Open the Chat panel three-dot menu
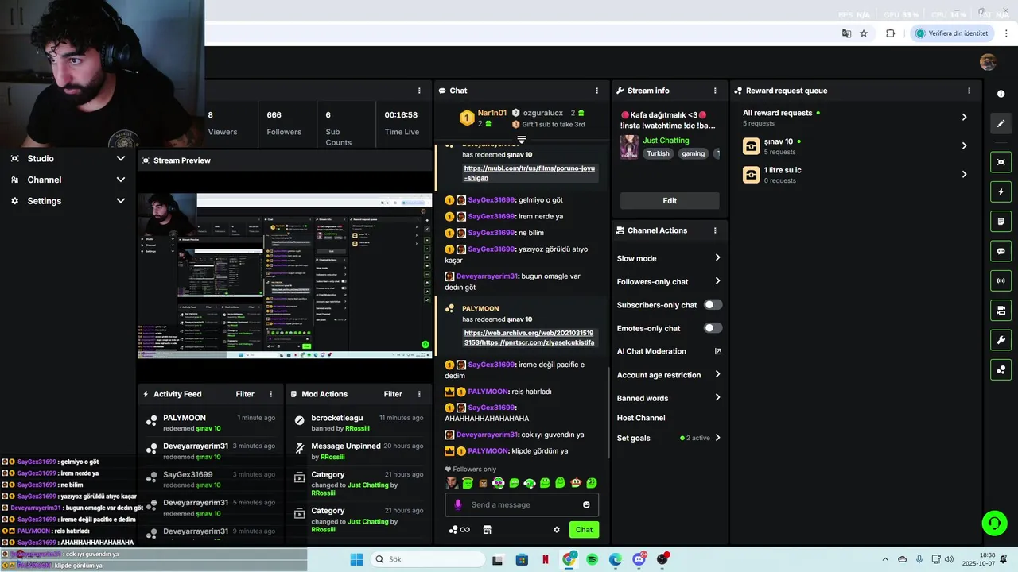 coord(597,91)
